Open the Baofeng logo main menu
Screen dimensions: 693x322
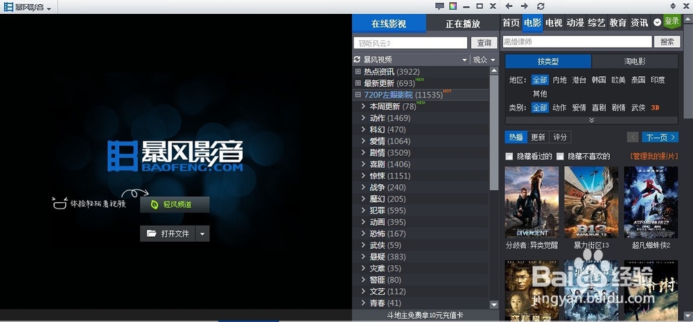pos(27,7)
